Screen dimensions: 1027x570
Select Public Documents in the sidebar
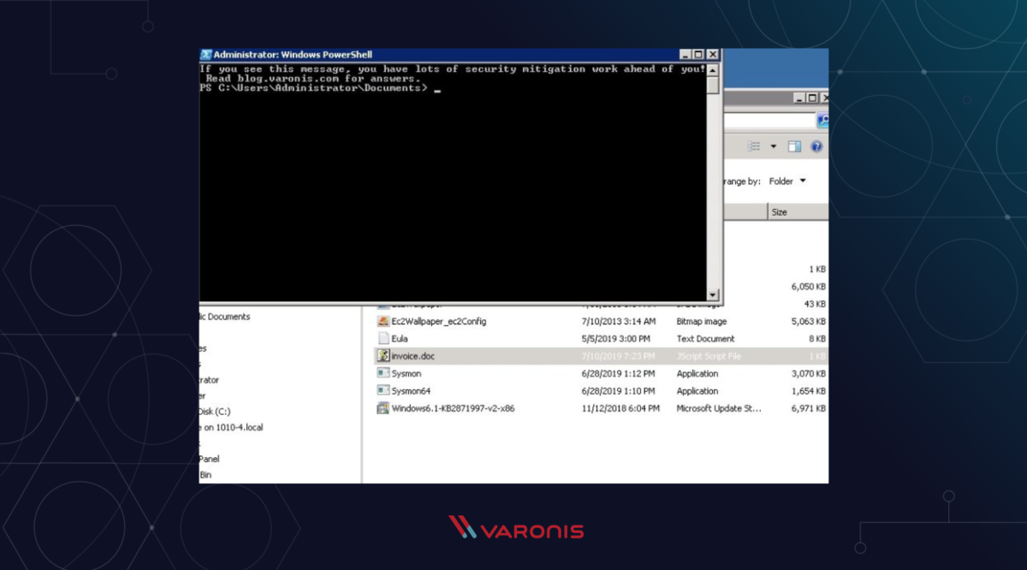pyautogui.click(x=224, y=316)
